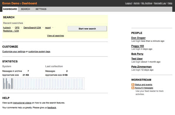
Task: Click the system Approximate size 21 KB
Action: tap(26, 75)
